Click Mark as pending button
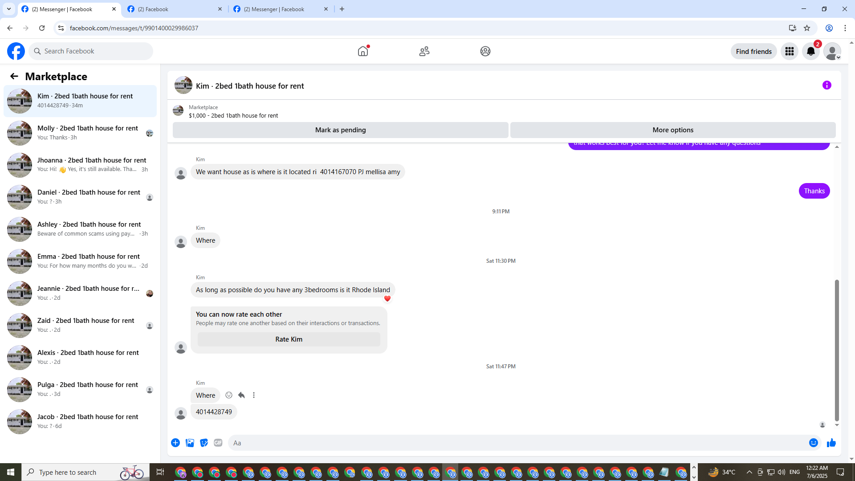This screenshot has width=855, height=481. pos(340,130)
